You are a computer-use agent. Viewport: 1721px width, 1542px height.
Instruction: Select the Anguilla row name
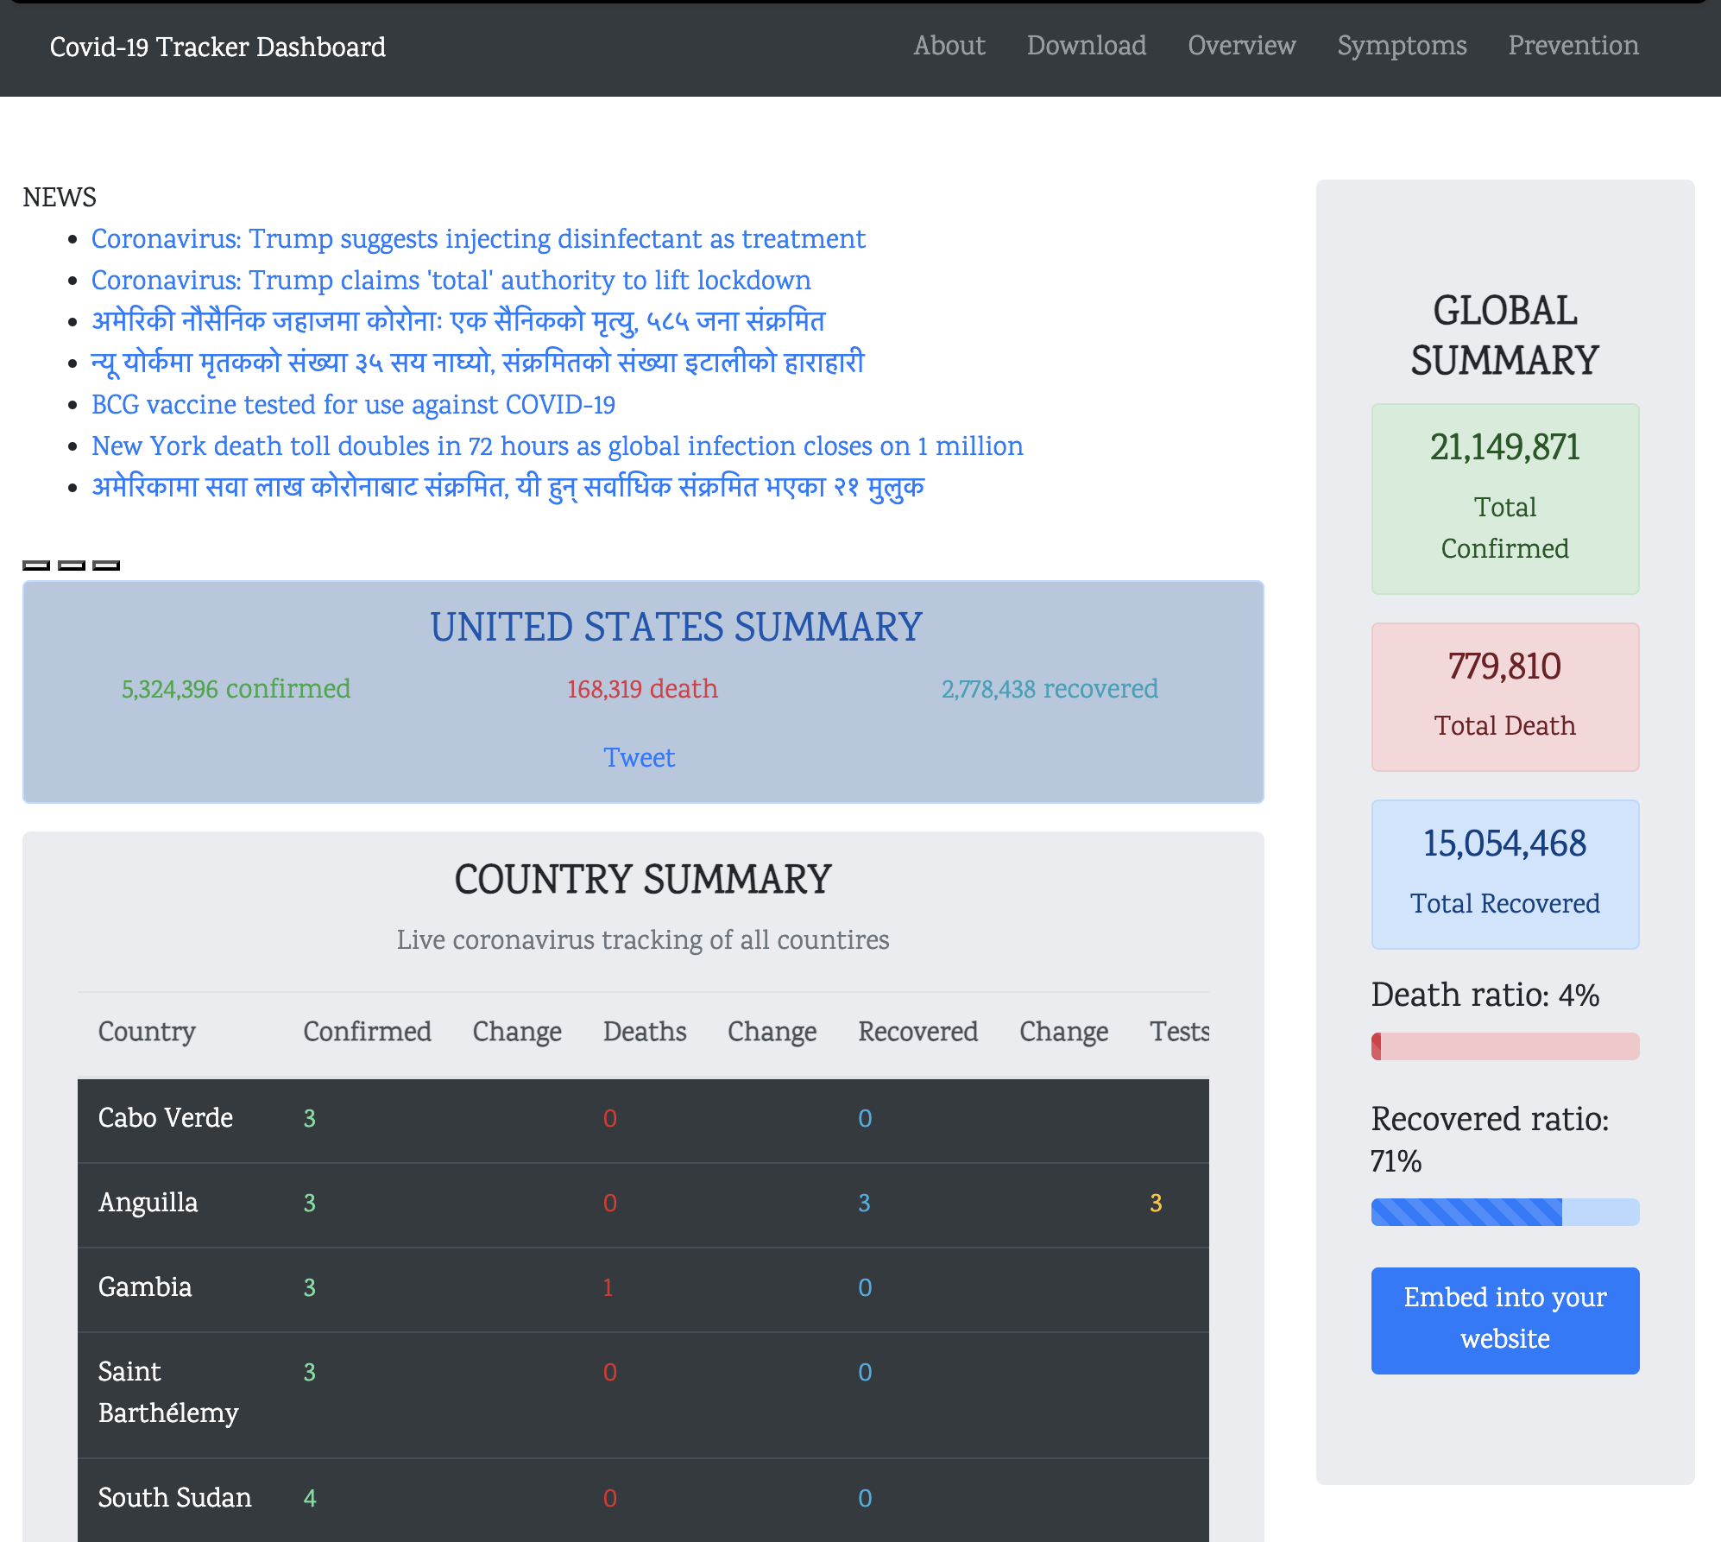tap(148, 1203)
